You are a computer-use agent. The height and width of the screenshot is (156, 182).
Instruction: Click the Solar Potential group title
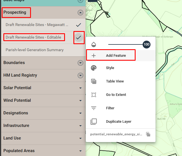17,88
